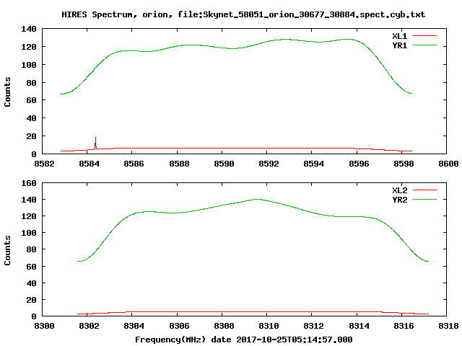Image resolution: width=462 pixels, height=346 pixels.
Task: Click the top plot Counts axis label
Action: coord(7,92)
